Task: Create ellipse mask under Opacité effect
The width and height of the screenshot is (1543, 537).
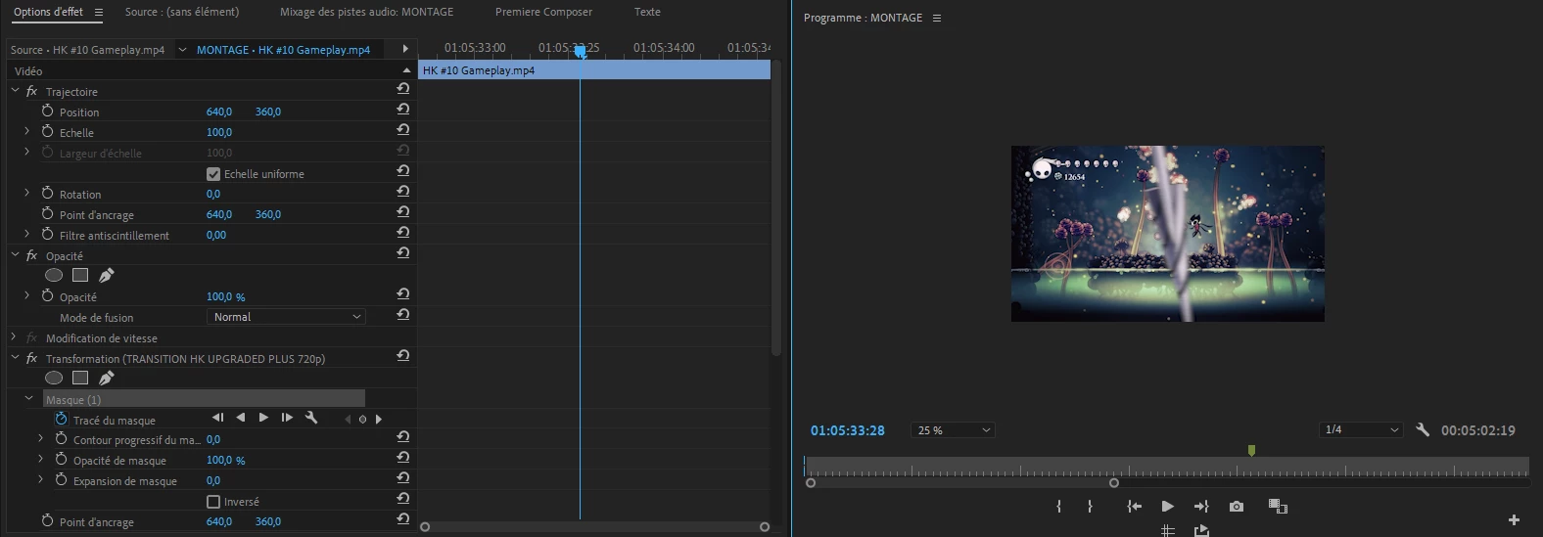Action: point(54,276)
